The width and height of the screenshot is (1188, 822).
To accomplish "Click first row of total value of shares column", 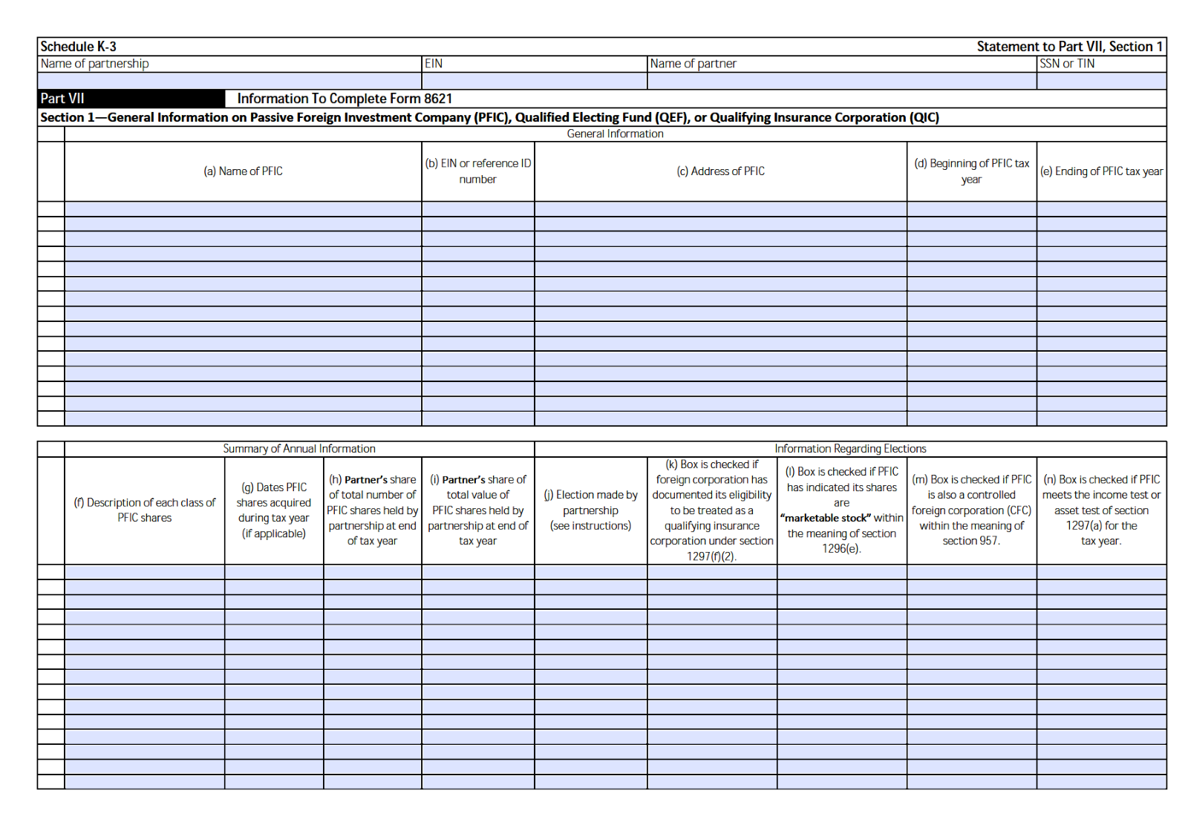I will 477,572.
